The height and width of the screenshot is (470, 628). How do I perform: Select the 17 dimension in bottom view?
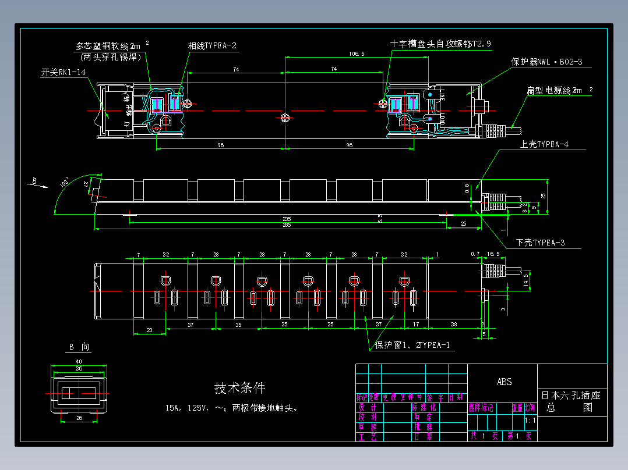(416, 325)
